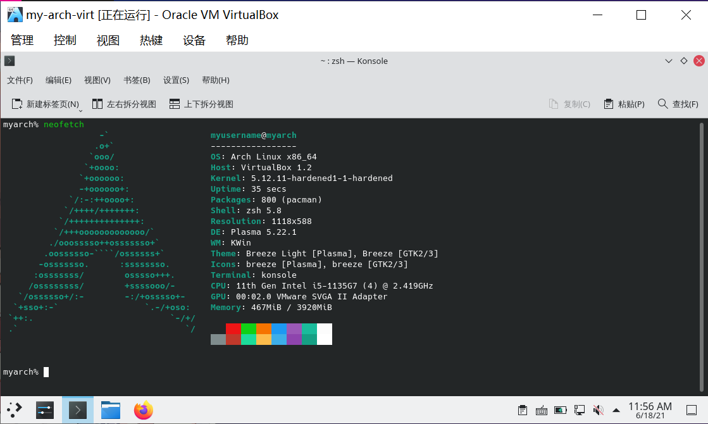Split the terminal view top-bottom
708x424 pixels.
pos(201,104)
